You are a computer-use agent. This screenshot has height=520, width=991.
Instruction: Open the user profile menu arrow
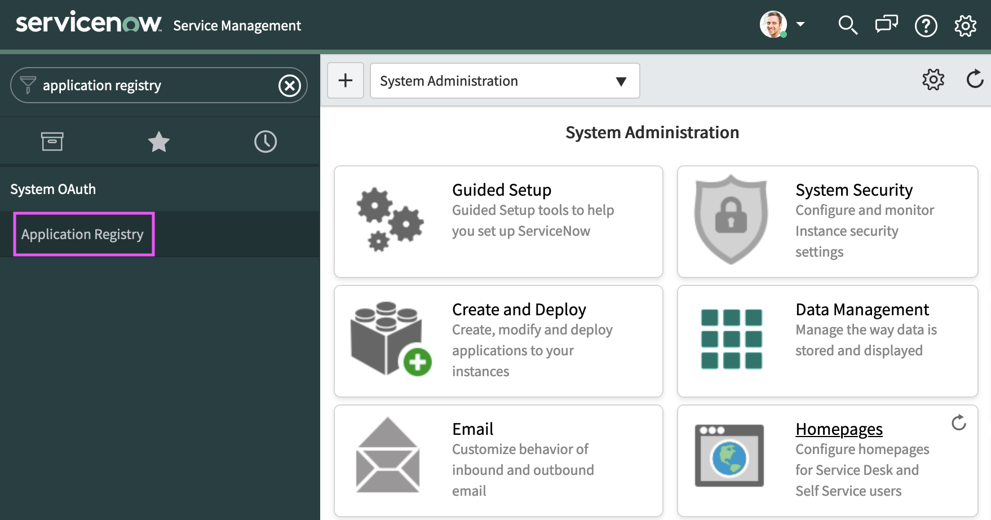coord(800,24)
